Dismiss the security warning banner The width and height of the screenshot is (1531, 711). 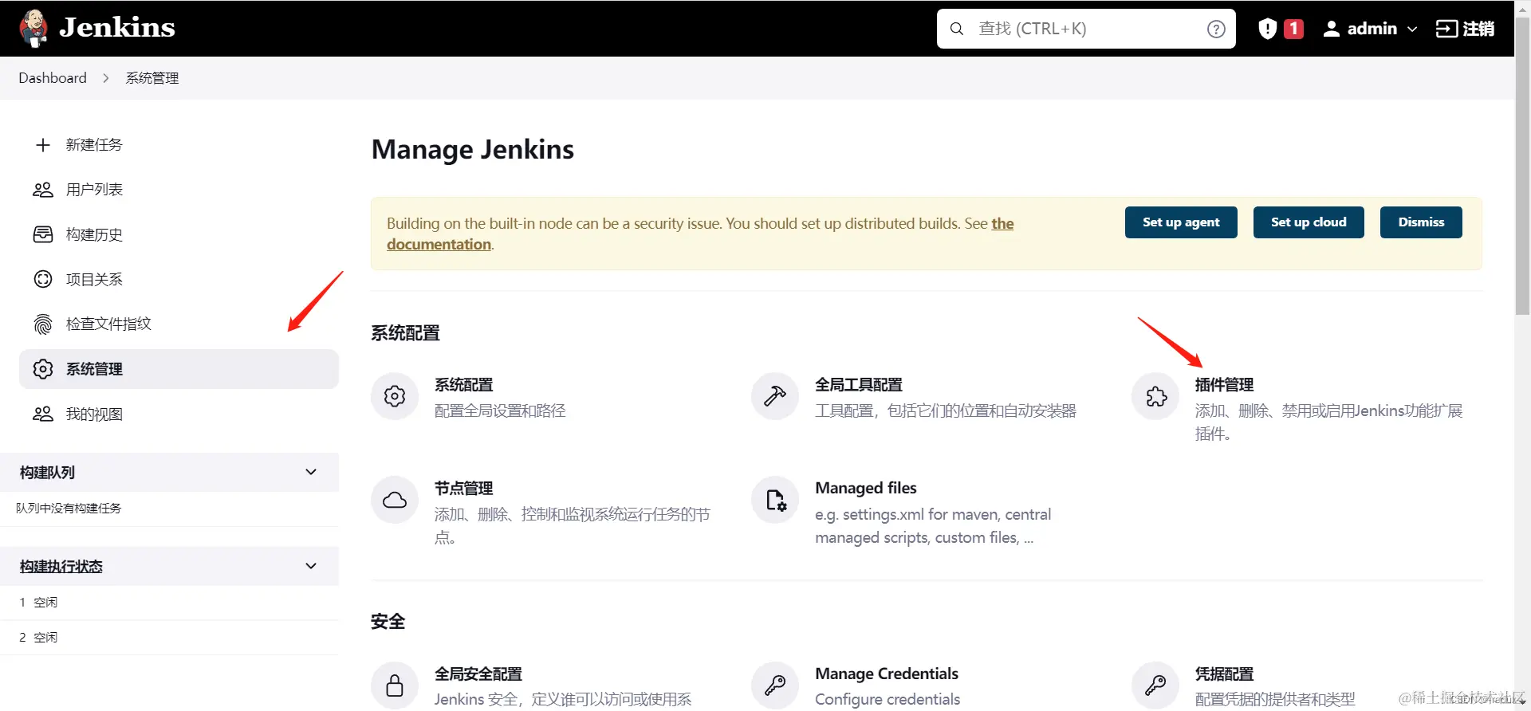click(1421, 222)
